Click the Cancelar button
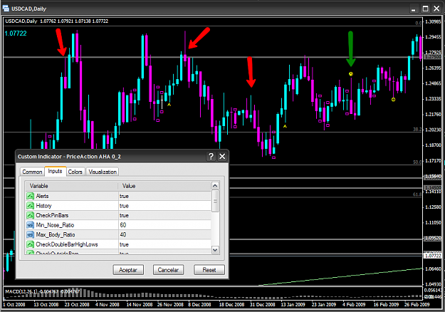 (168, 270)
